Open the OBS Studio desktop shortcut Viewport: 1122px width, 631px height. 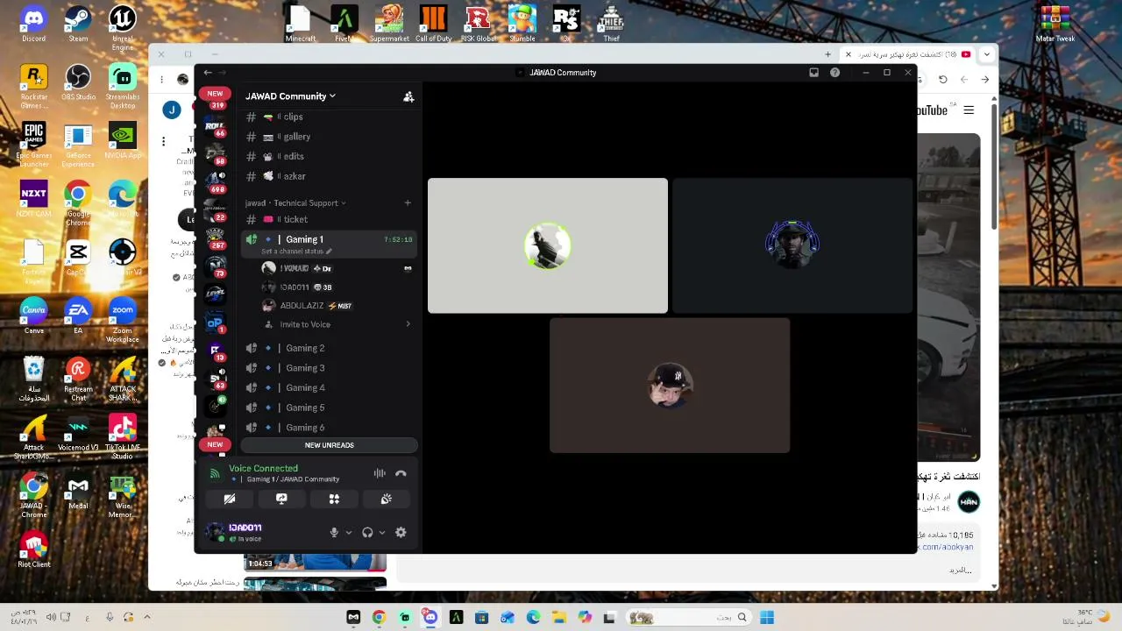point(78,82)
